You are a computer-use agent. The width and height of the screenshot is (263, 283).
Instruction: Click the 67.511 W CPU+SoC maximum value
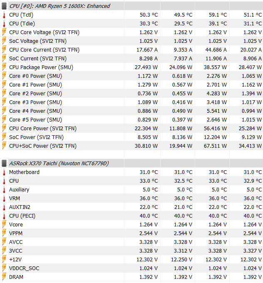pos(215,146)
